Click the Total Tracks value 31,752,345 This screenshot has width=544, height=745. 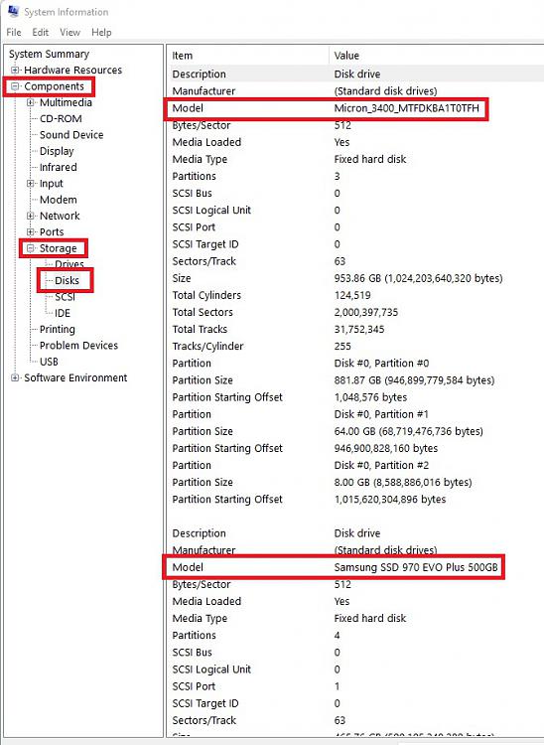(359, 329)
